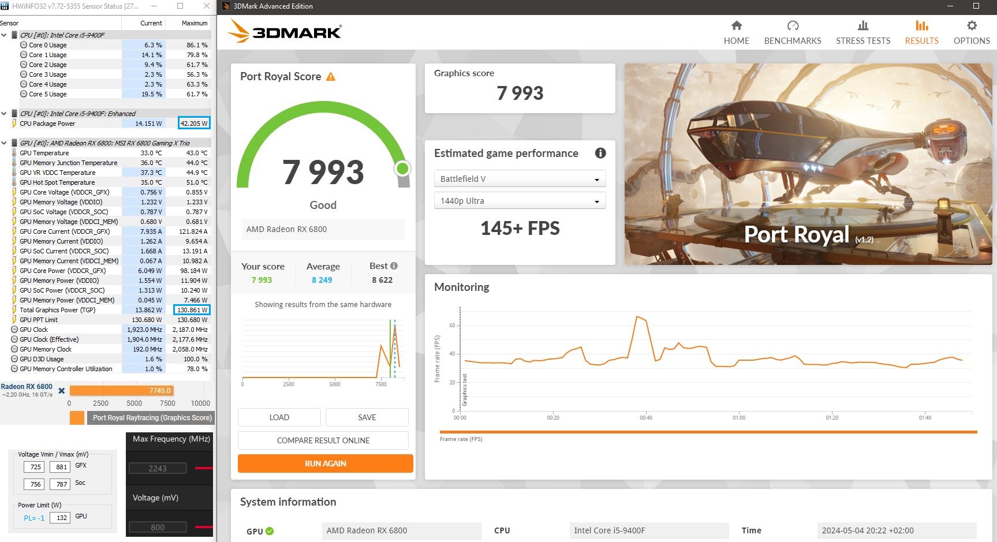Select the GPU Temperature sensor row
The image size is (997, 542).
pyautogui.click(x=105, y=153)
